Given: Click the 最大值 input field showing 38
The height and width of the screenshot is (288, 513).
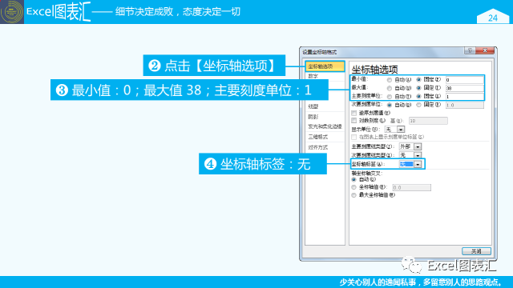Looking at the screenshot, I should click(465, 88).
